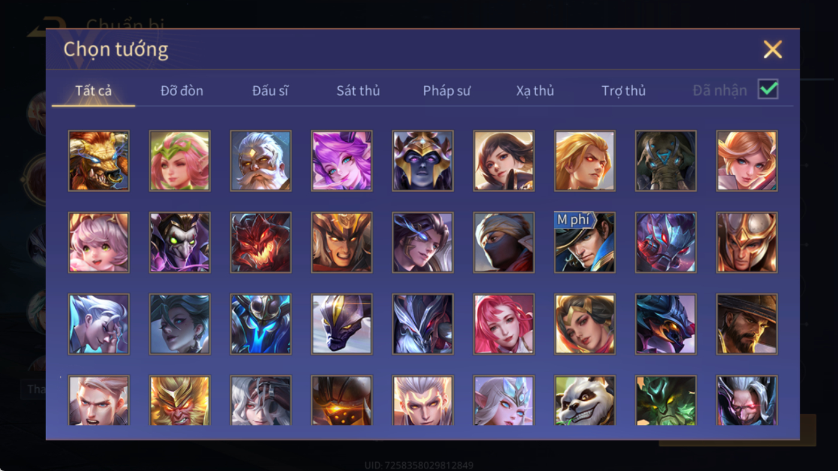Pick the pink-haired hero with bangs
838x471 pixels.
click(503, 324)
